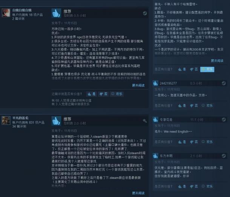The height and width of the screenshot is (197, 230).
Task: Click key icon on second review header
Action: [145, 121]
